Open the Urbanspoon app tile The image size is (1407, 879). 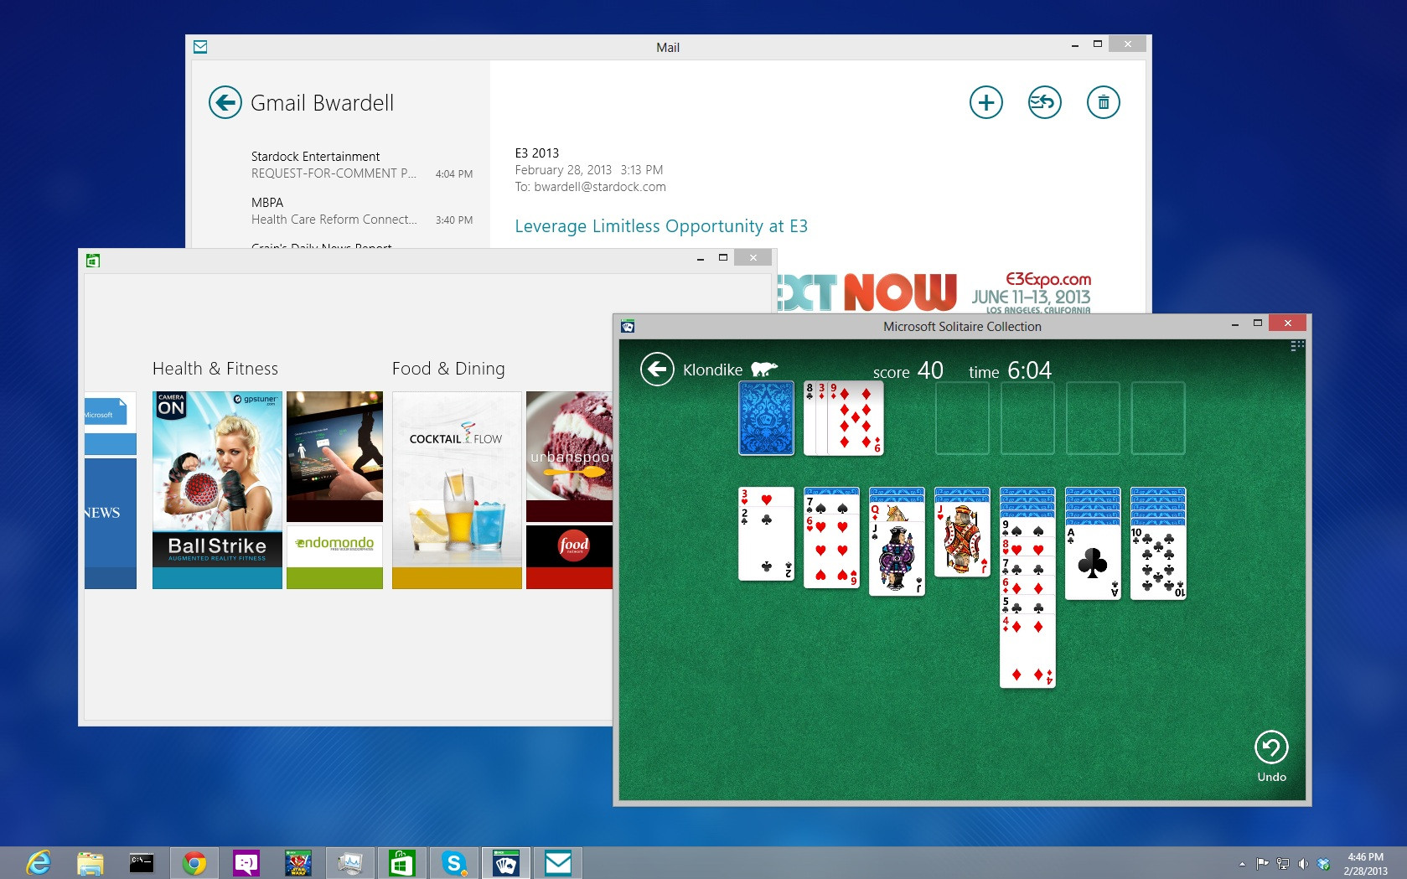(x=570, y=457)
